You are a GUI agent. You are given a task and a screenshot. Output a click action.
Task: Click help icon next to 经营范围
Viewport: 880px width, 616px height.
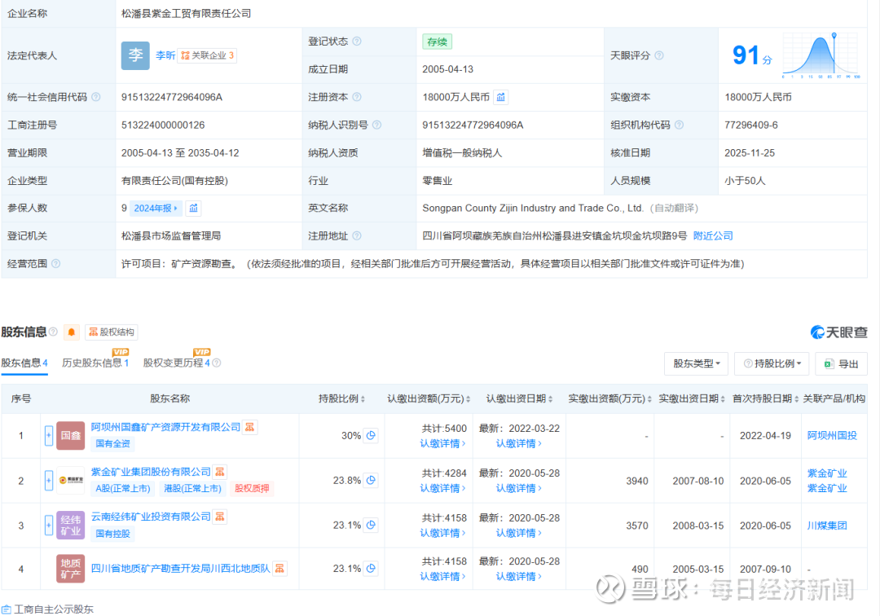pyautogui.click(x=56, y=263)
